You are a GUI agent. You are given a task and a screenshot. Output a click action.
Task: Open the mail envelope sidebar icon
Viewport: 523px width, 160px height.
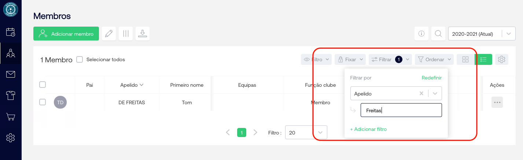11,75
